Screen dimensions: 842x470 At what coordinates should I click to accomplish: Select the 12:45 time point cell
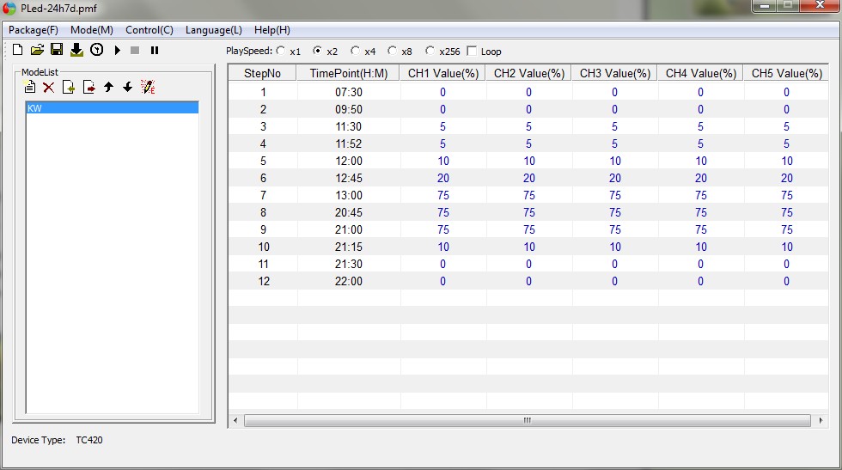[x=349, y=179]
